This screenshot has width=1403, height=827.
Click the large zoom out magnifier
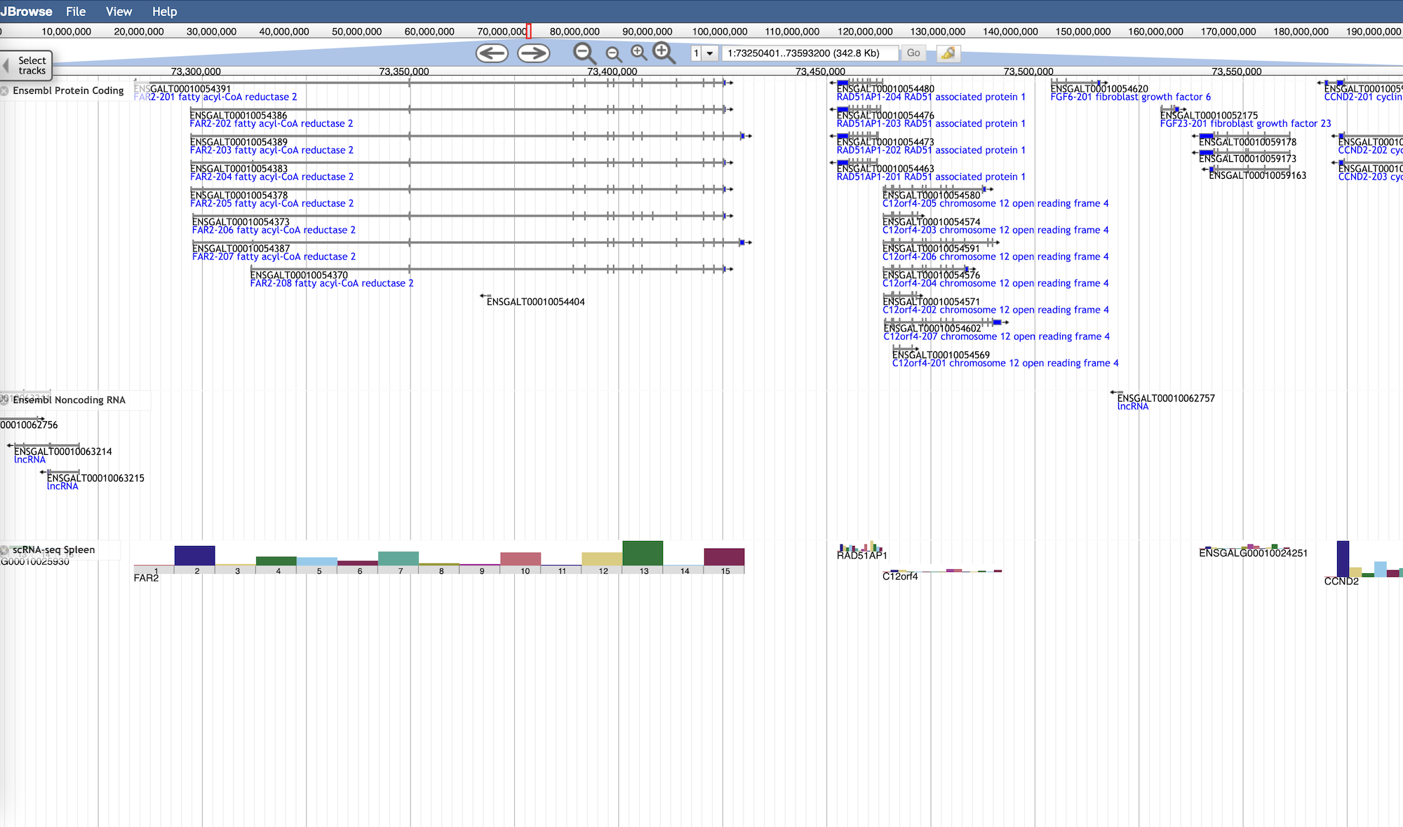click(584, 53)
